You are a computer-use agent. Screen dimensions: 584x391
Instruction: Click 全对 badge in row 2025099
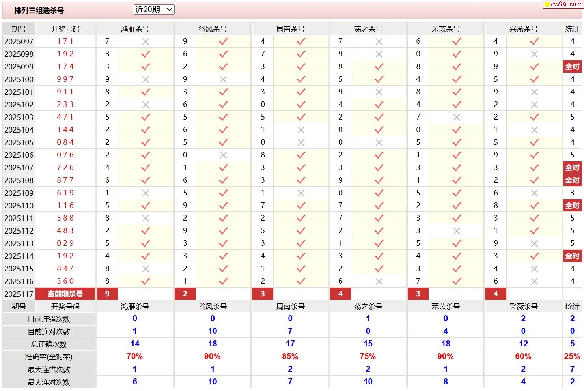(572, 67)
